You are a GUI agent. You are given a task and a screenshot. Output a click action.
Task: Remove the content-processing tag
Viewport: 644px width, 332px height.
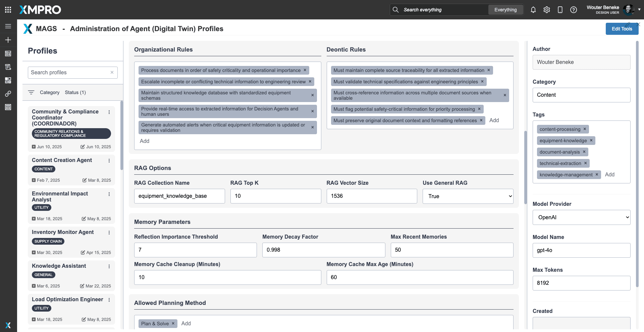[585, 129]
